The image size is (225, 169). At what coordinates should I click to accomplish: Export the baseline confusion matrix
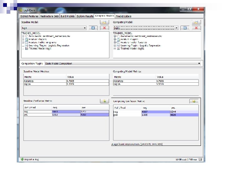104,101
